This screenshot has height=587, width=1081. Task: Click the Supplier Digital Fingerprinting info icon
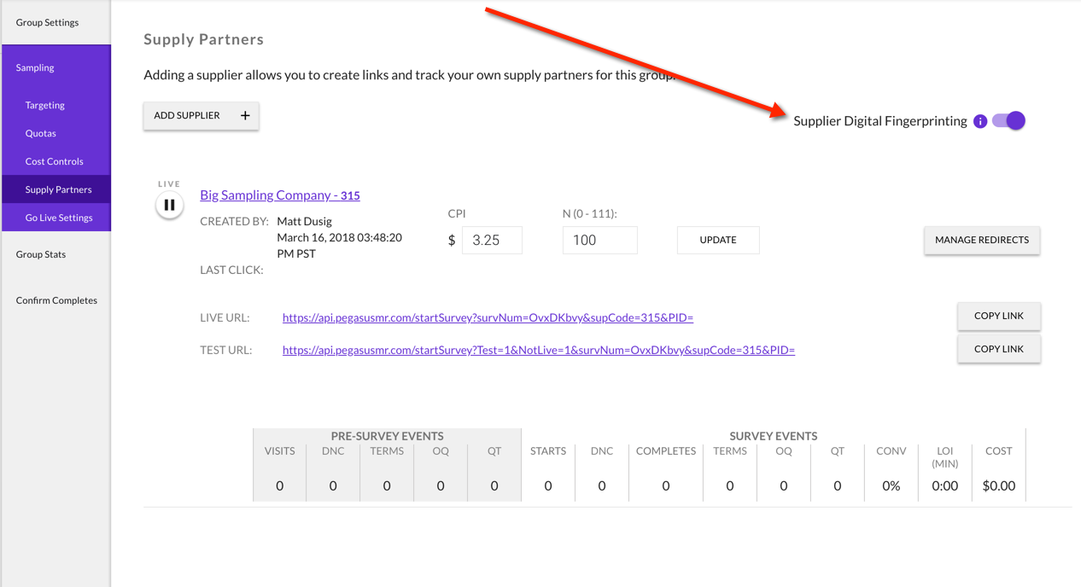(x=980, y=121)
